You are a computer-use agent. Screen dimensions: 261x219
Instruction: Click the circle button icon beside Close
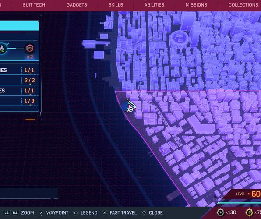(144, 213)
